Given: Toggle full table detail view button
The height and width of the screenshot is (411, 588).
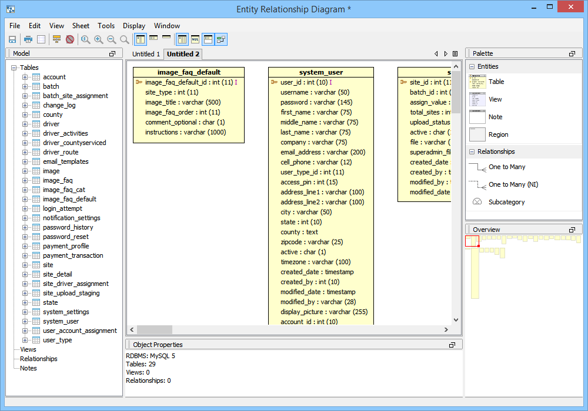Looking at the screenshot, I should [141, 39].
